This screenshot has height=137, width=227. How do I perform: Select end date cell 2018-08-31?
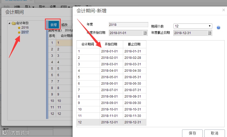pyautogui.click(x=135, y=96)
